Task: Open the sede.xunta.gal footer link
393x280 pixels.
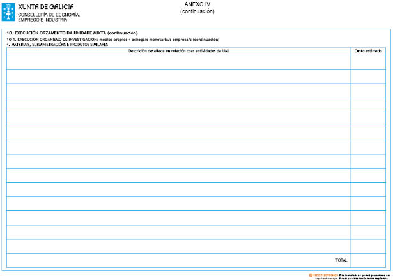Action: (x=325, y=277)
